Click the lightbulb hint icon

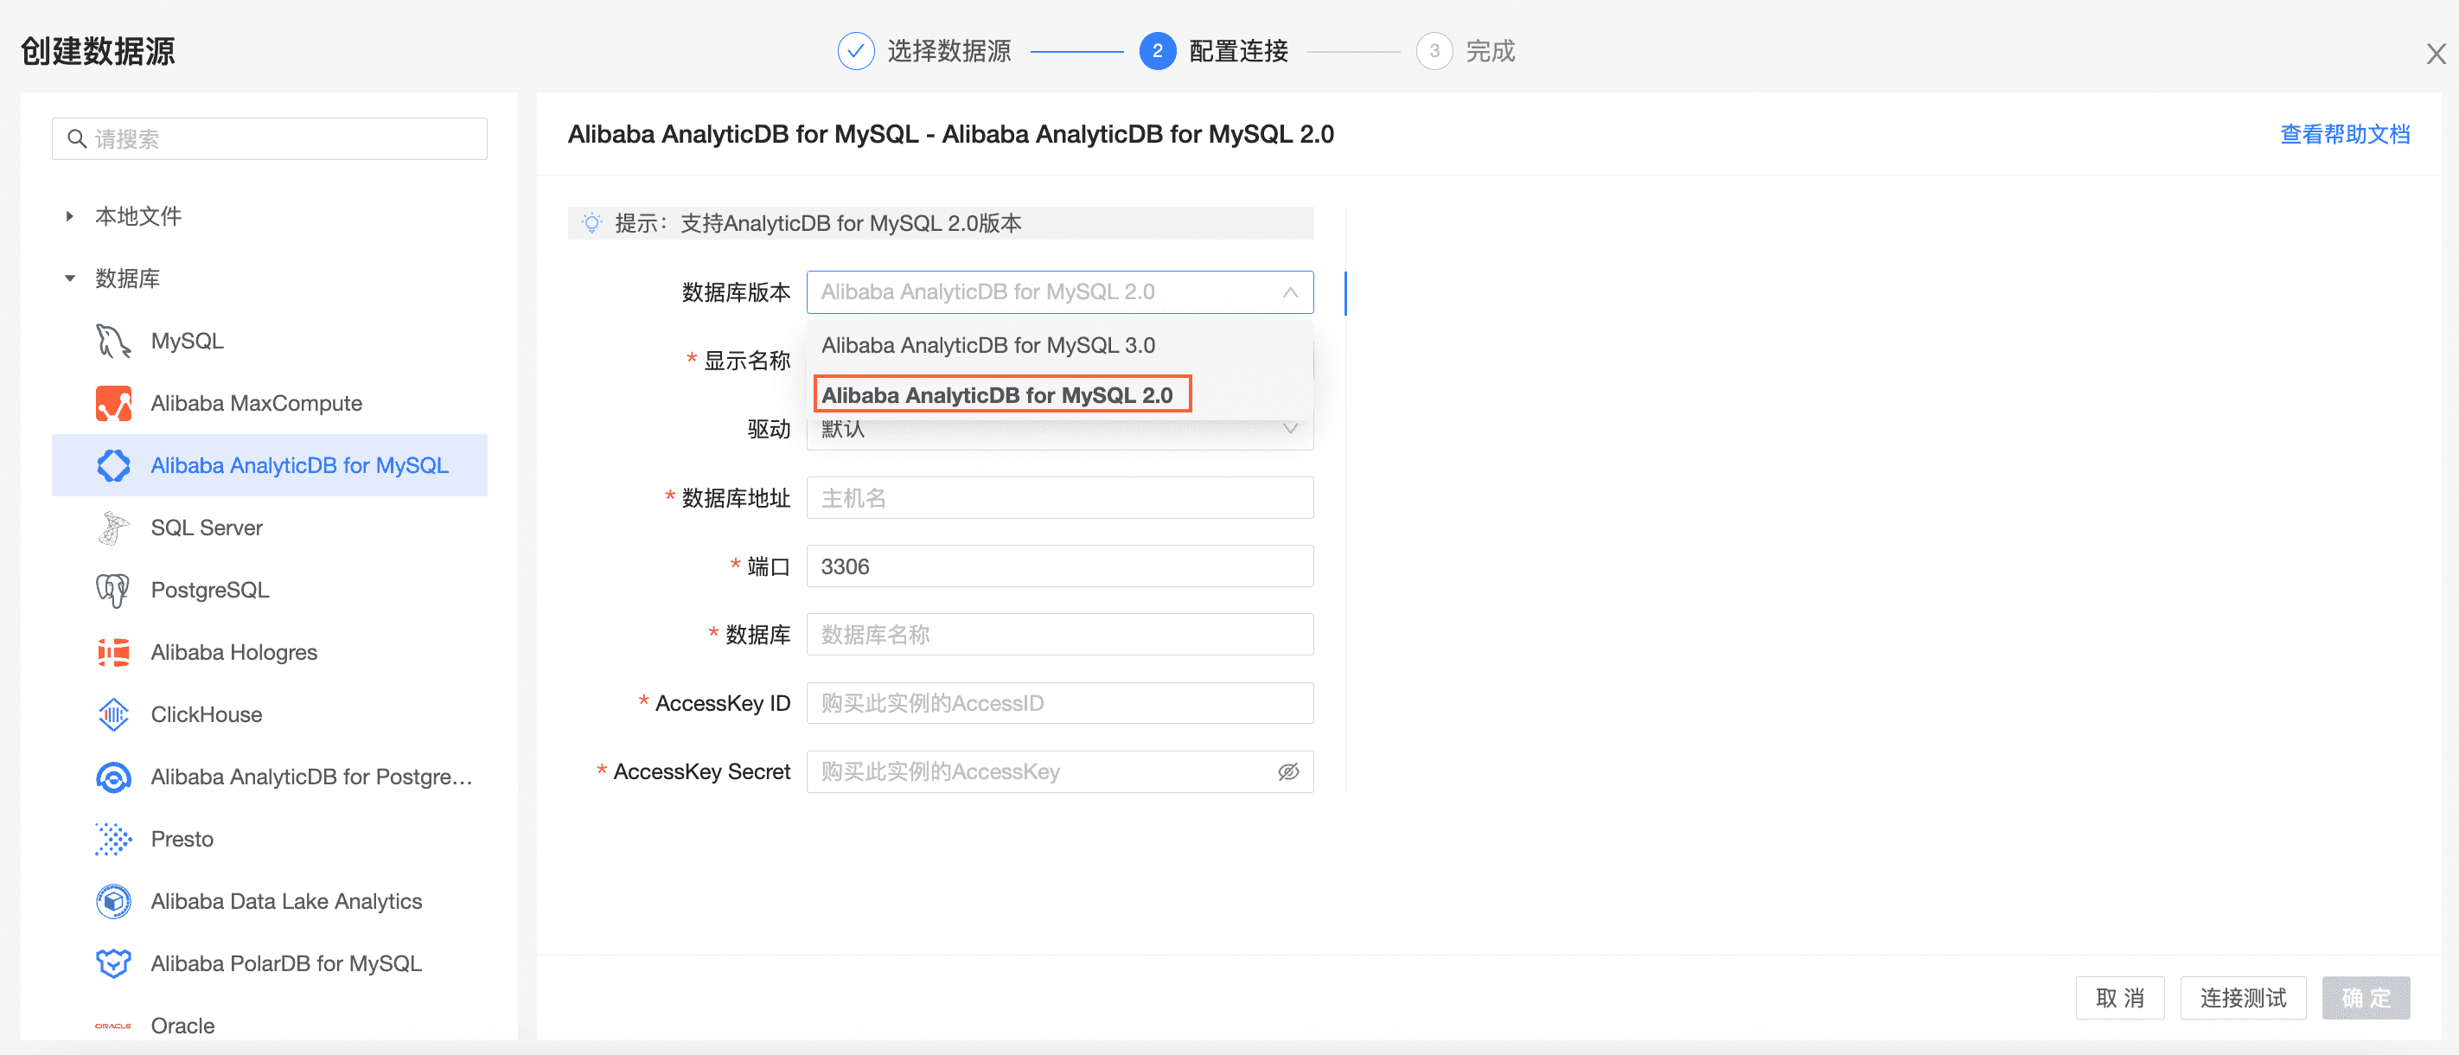point(592,223)
